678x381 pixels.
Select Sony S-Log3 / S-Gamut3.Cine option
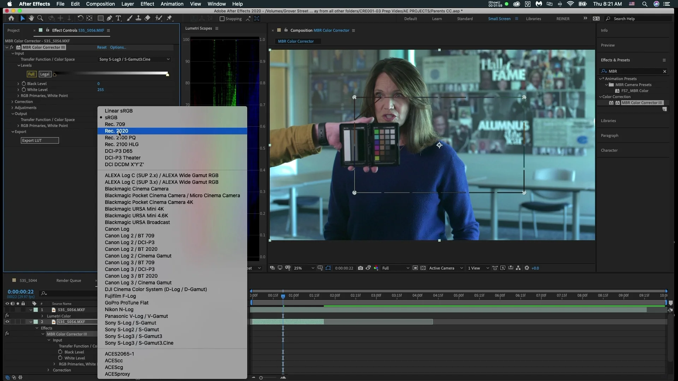139,343
